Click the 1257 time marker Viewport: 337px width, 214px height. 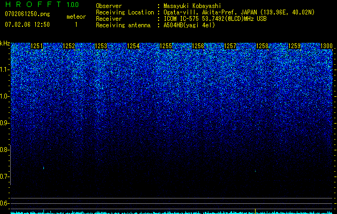click(230, 46)
